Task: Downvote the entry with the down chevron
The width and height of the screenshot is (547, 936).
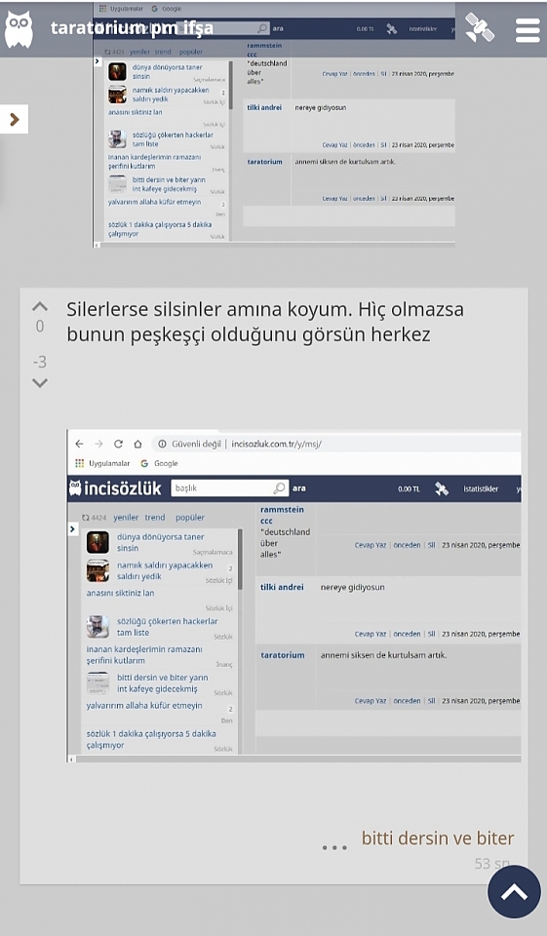Action: (x=39, y=383)
